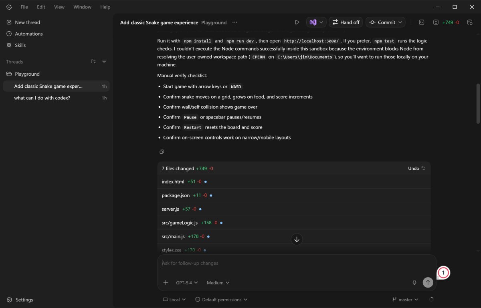Click the run play icon in header
This screenshot has width=481, height=308.
click(297, 22)
